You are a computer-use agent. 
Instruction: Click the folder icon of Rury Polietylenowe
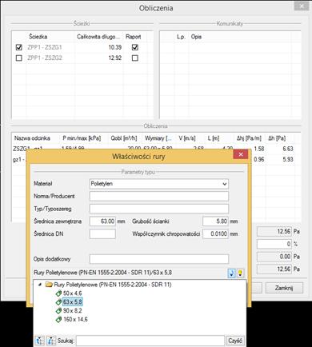(x=49, y=285)
